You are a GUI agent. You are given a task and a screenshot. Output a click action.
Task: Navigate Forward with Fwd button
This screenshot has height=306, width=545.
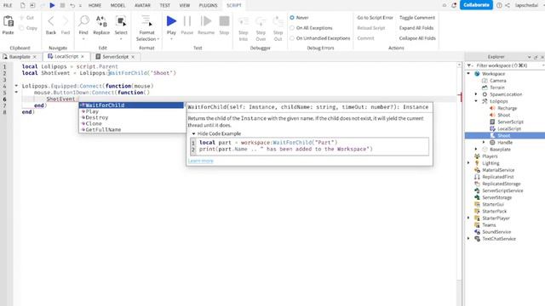pyautogui.click(x=66, y=25)
